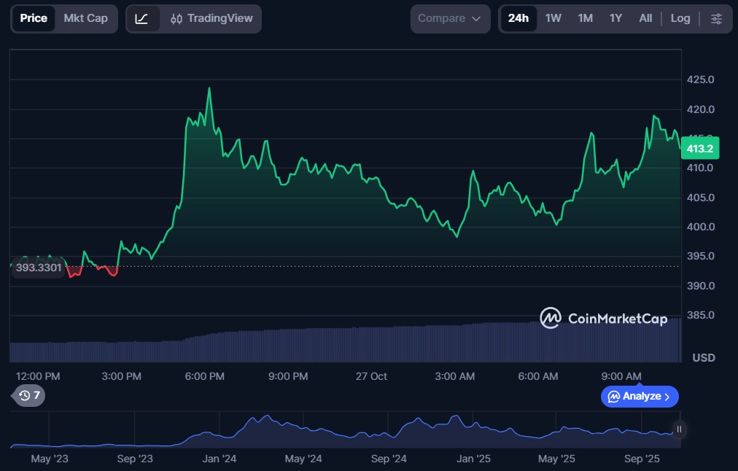738x471 pixels.
Task: Open the TradingView candlestick chart
Action: coord(211,18)
